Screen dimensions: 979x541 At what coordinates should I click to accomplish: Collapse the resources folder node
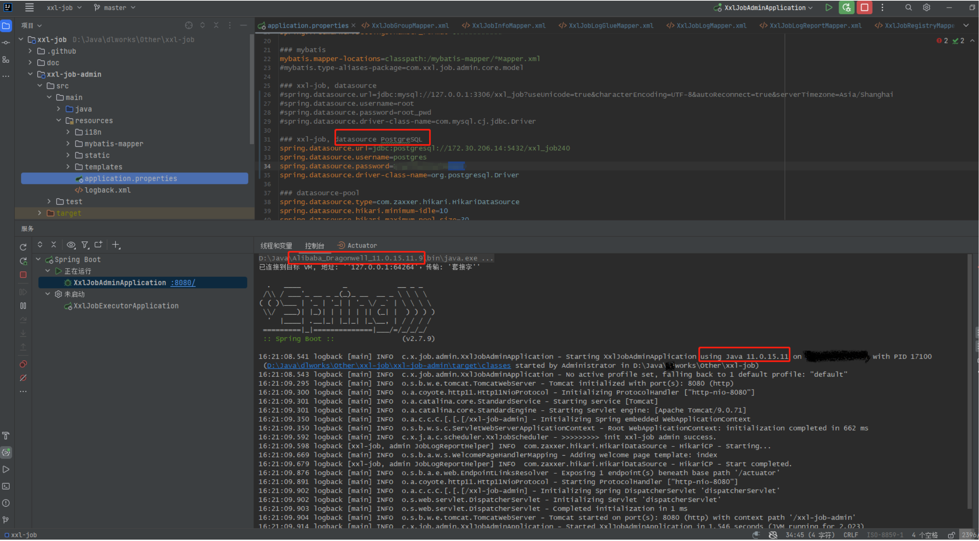(59, 121)
